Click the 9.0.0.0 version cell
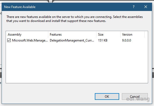154x106 pixels. coord(126,40)
